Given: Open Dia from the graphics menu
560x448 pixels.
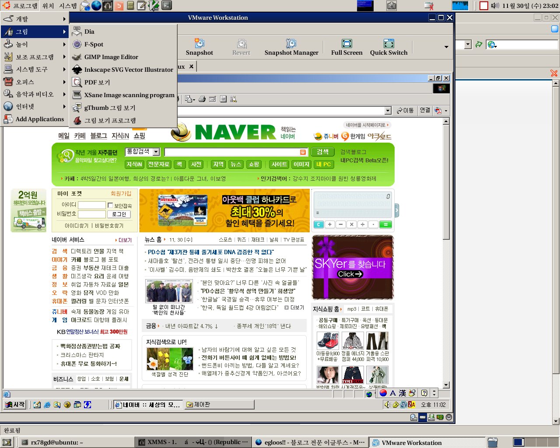Looking at the screenshot, I should pos(124,31).
